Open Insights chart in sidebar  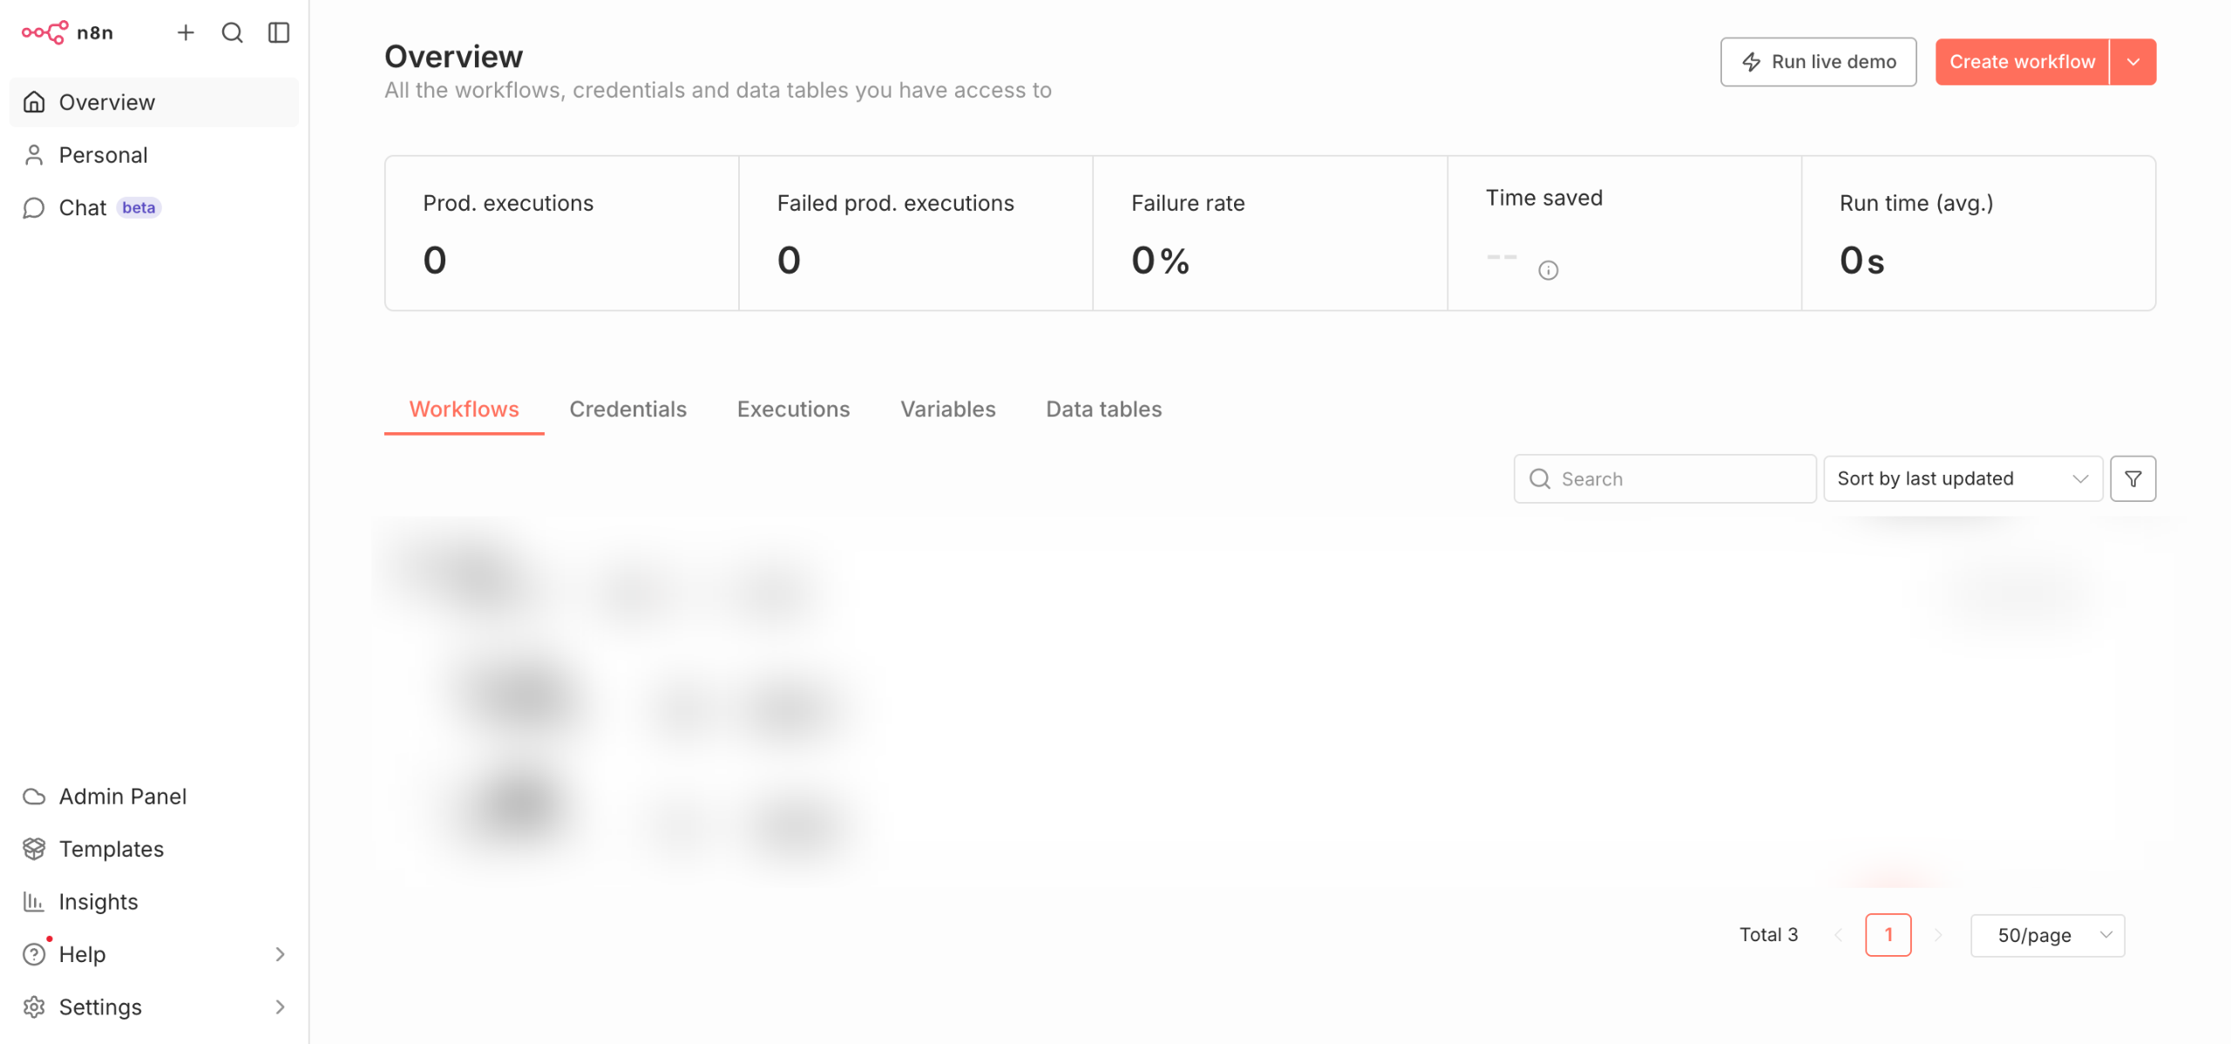(x=98, y=901)
